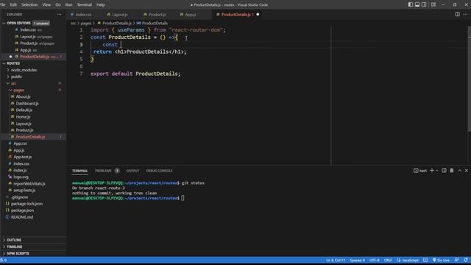Screen dimensions: 471x265
Task: Open editor more actions ellipsis
Action: click(x=465, y=14)
